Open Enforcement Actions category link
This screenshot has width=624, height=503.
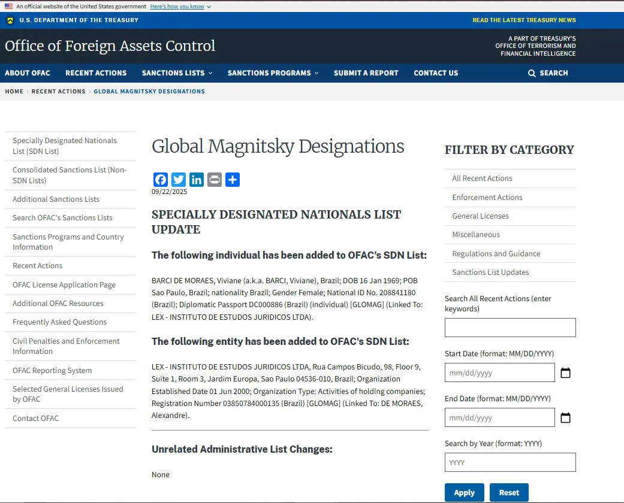(x=487, y=197)
